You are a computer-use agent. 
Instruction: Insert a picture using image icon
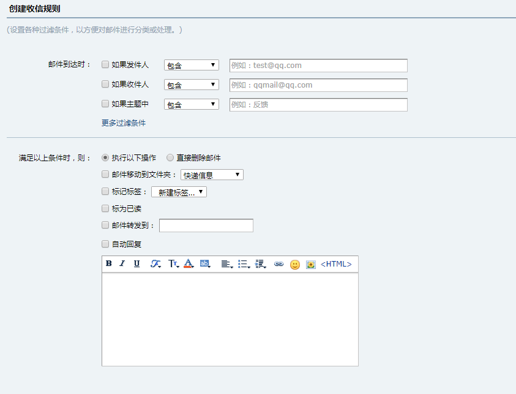click(x=311, y=265)
